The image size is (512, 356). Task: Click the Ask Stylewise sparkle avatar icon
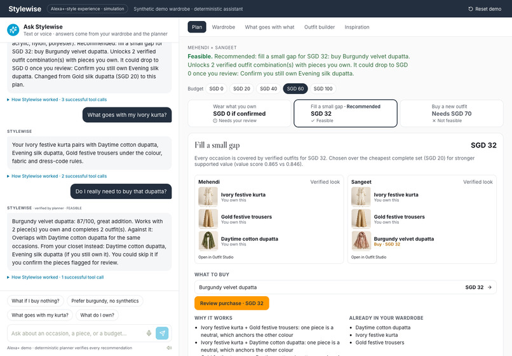(13, 30)
